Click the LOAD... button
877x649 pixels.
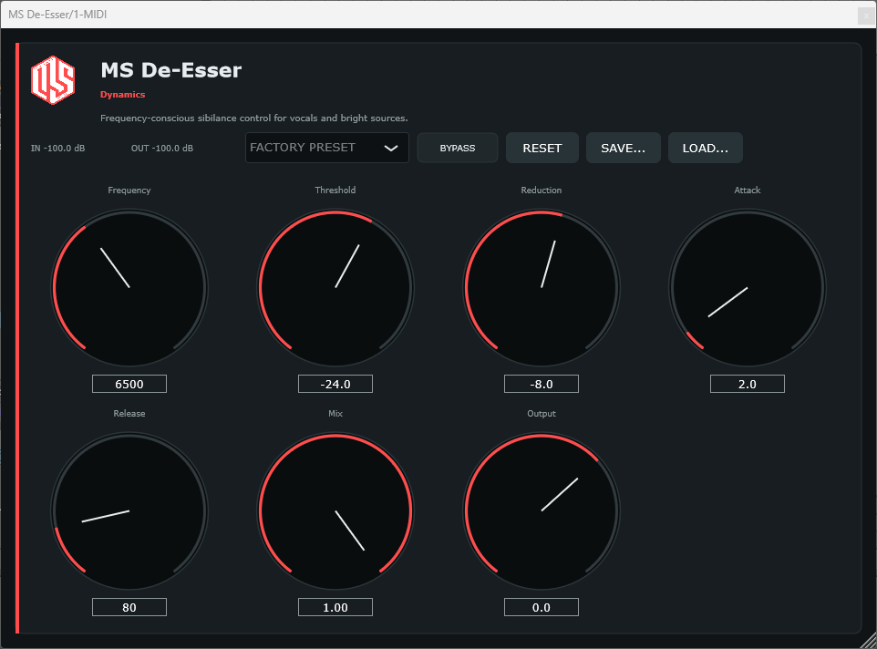pyautogui.click(x=706, y=148)
